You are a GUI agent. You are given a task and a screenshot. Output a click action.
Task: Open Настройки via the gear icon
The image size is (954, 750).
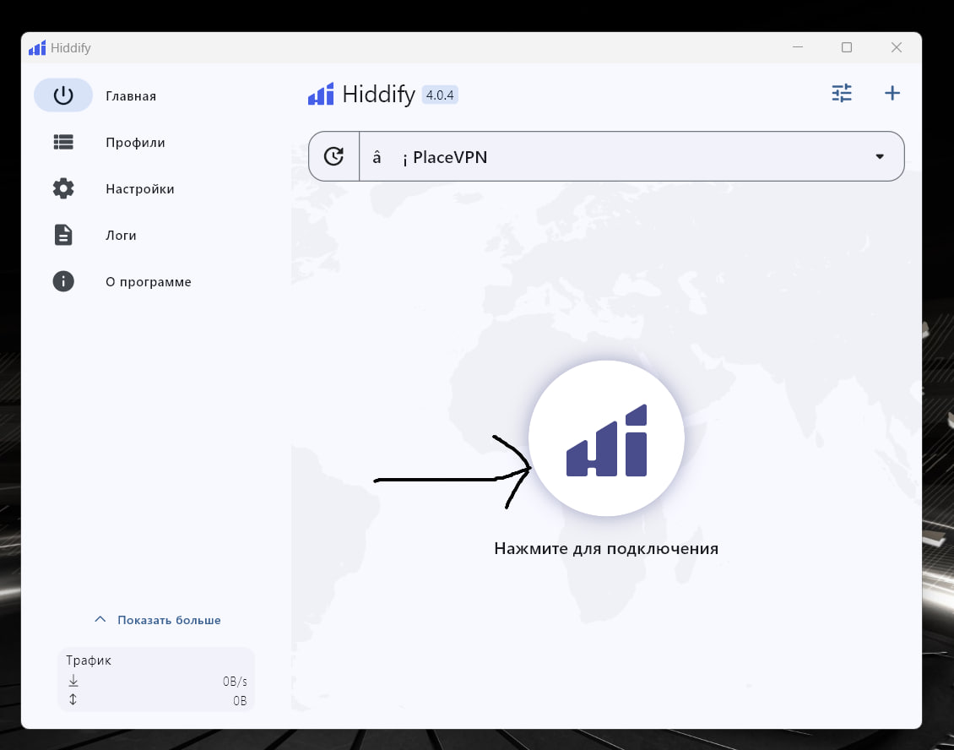[62, 188]
